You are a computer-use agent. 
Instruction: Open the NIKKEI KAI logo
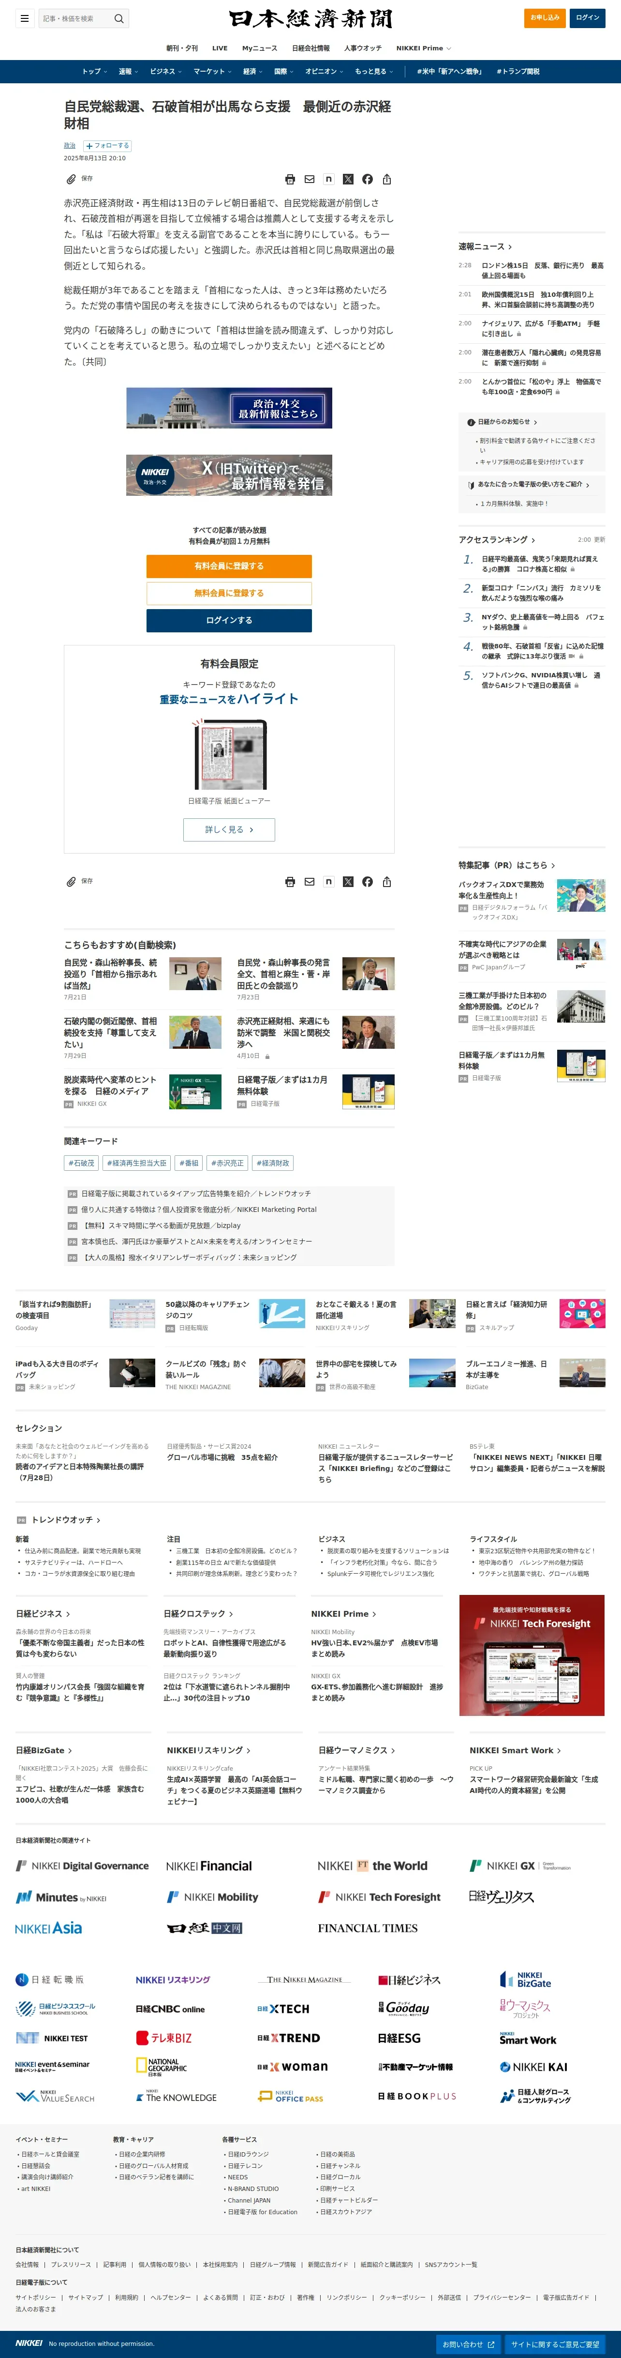[534, 2067]
